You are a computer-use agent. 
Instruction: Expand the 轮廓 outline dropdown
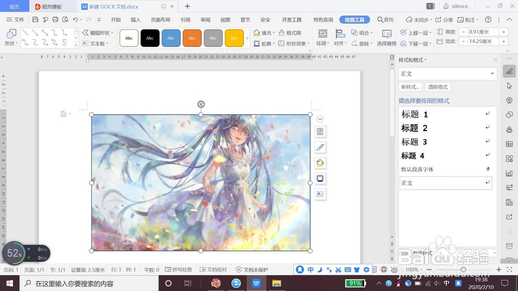click(274, 43)
